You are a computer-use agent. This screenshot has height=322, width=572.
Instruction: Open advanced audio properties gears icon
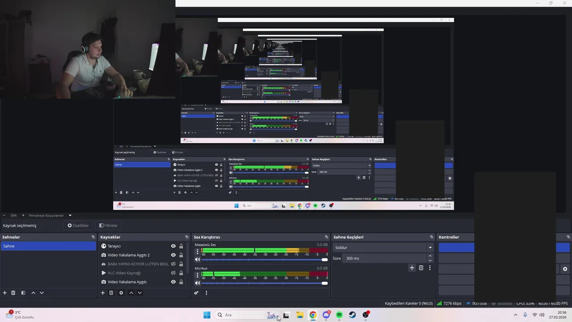pos(196,293)
